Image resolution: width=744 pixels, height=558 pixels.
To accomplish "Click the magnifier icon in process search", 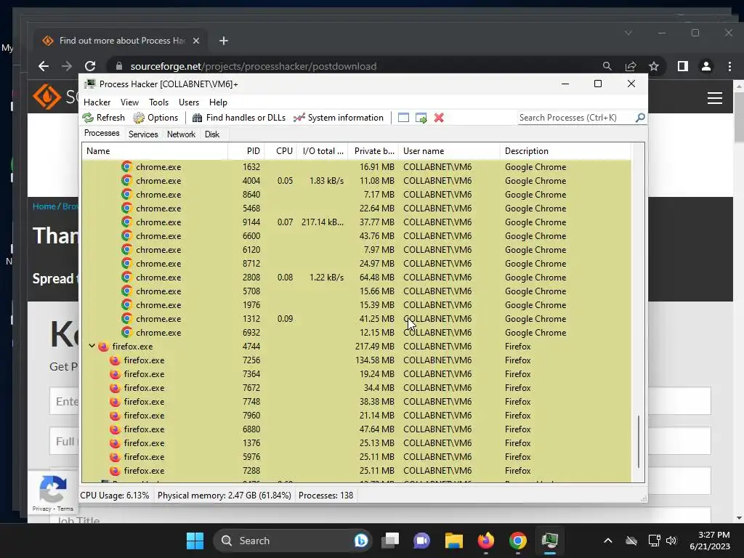I will pyautogui.click(x=640, y=117).
